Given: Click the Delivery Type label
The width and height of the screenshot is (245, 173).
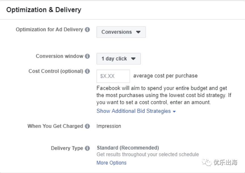Looking at the screenshot, I should point(67,148).
